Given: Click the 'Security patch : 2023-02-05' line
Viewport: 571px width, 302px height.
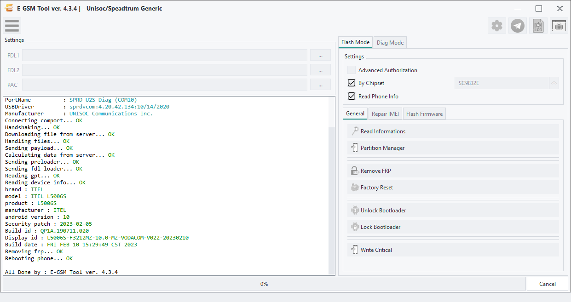Looking at the screenshot, I should point(48,224).
